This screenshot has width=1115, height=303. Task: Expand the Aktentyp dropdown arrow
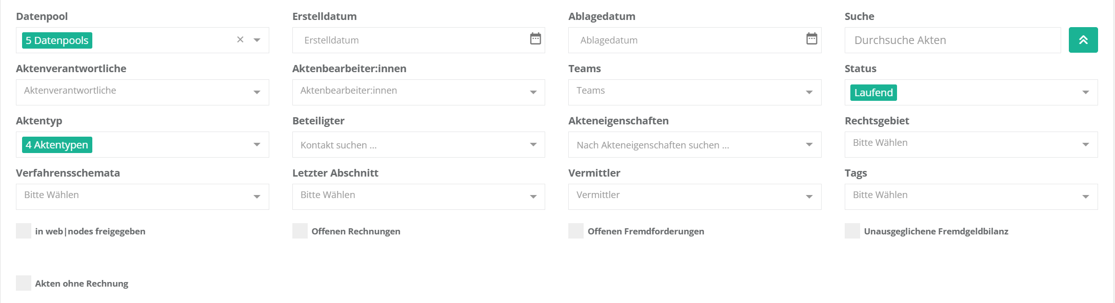[257, 145]
